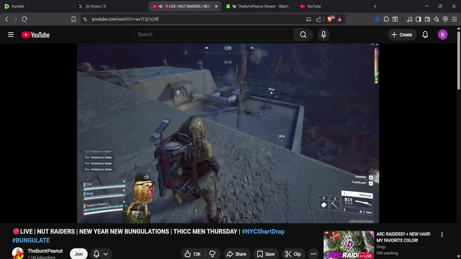The width and height of the screenshot is (461, 259).
Task: Click the search magnifier button
Action: click(x=303, y=35)
